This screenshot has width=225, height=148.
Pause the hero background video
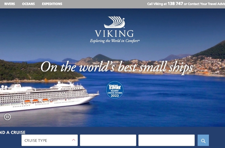(x=8, y=117)
